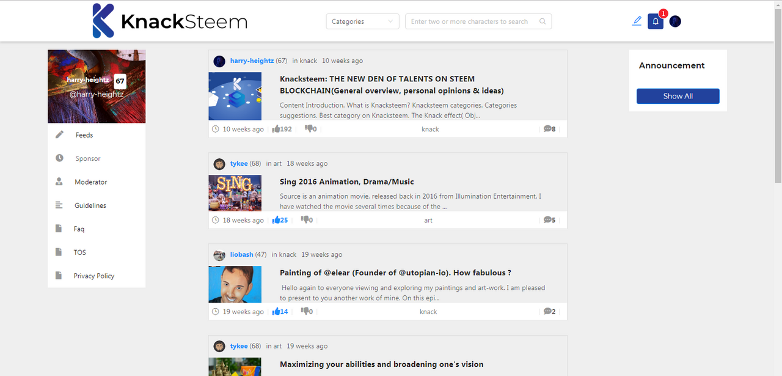Open tykee author link on Sing 2016 post
The width and height of the screenshot is (782, 376).
click(239, 163)
